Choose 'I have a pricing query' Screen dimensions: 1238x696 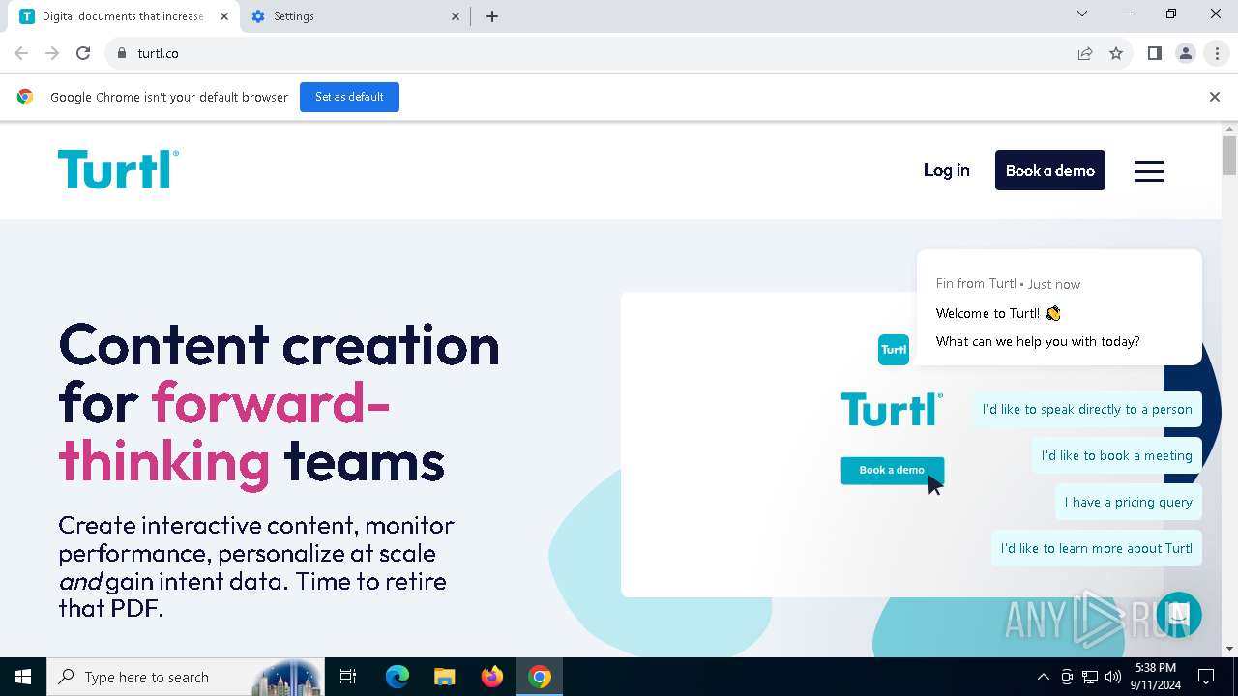click(1129, 502)
